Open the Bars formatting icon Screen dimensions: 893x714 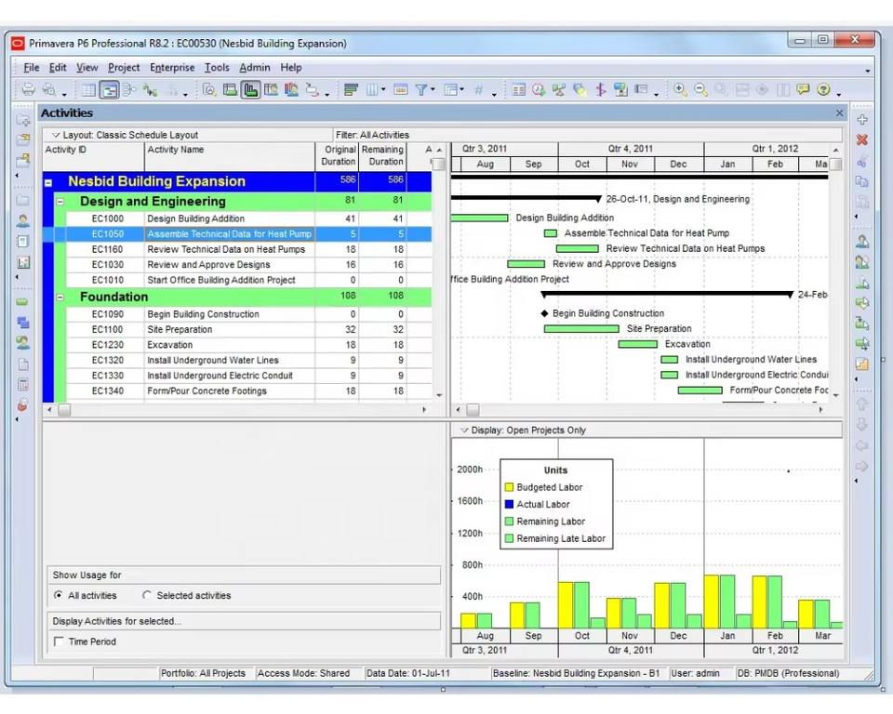tap(351, 89)
